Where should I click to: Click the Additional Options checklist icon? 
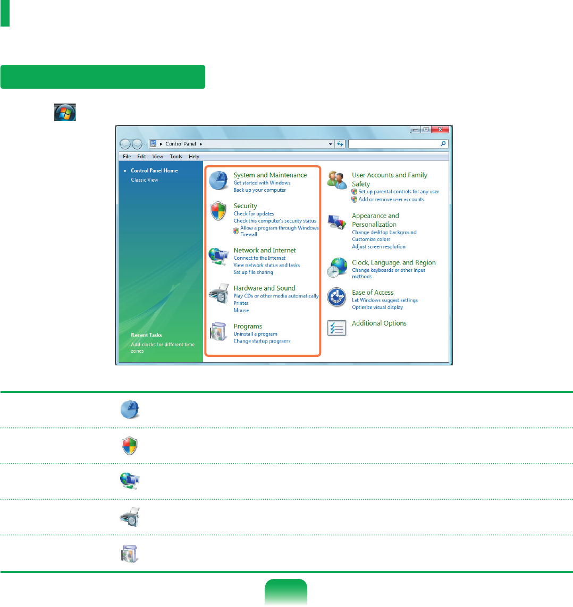[336, 328]
